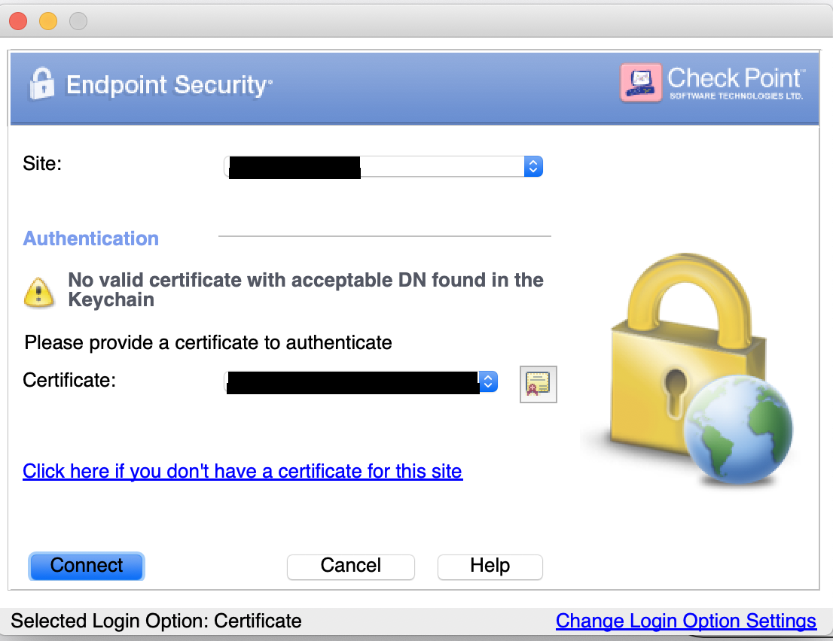This screenshot has height=641, width=833.
Task: Click the blue stepper arrows on Certificate selector
Action: tap(488, 381)
